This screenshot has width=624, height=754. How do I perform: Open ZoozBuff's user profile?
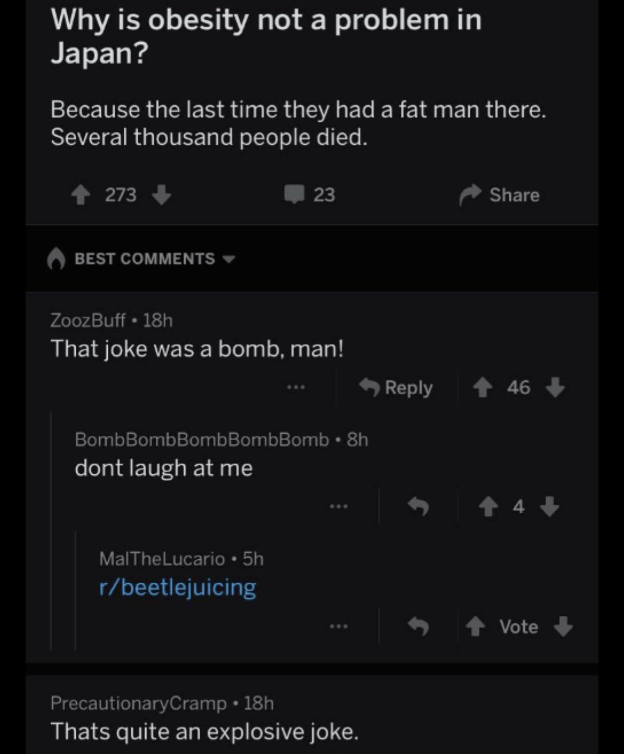click(87, 320)
